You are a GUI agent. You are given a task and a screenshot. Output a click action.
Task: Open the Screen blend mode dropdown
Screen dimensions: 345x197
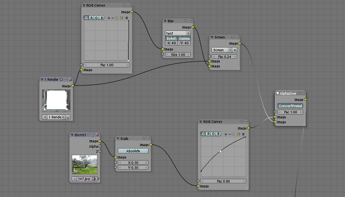pyautogui.click(x=221, y=50)
